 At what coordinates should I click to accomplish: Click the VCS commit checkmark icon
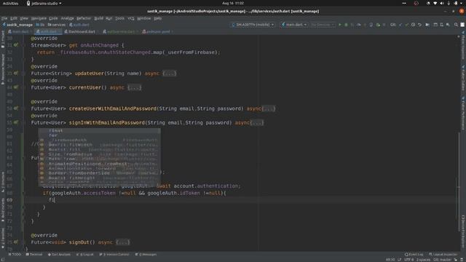(x=406, y=25)
